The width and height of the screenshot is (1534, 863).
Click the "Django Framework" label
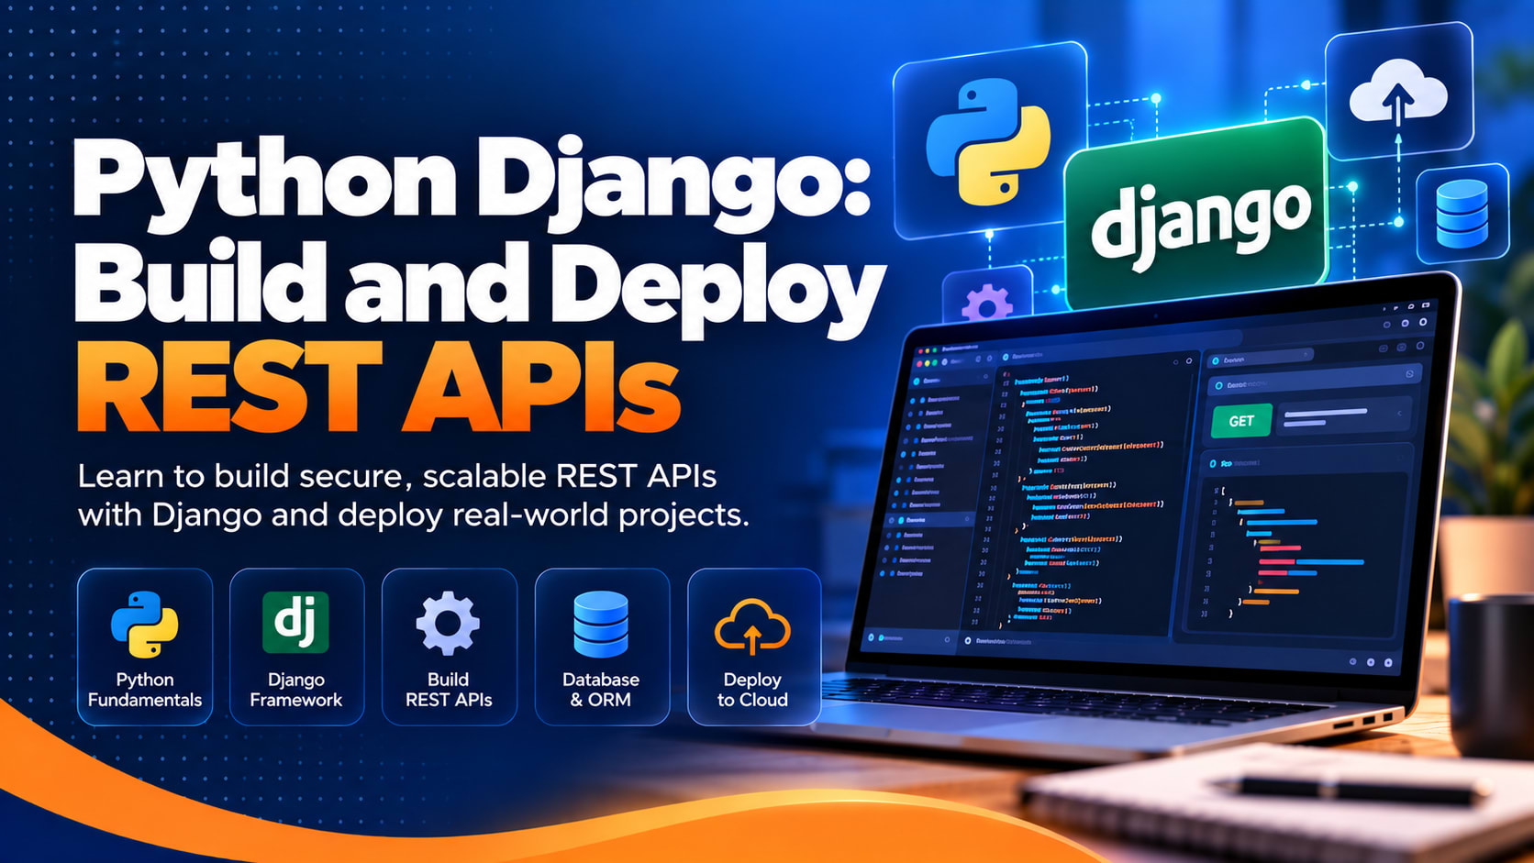(295, 690)
